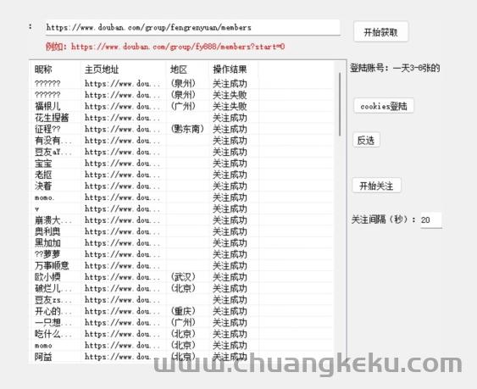Image resolution: width=477 pixels, height=389 pixels.
Task: Click the 开始关注 button
Action: pos(376,186)
